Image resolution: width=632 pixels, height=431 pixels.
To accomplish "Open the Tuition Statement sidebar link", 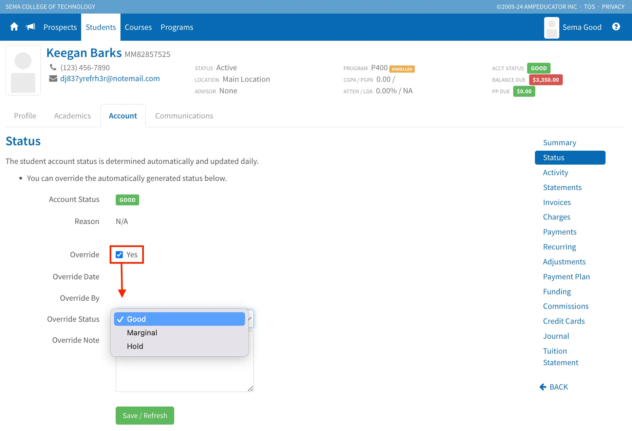I will tap(561, 357).
